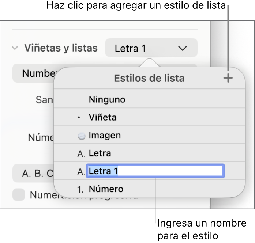Open the Letra 1 list style dropdown
The height and width of the screenshot is (243, 255).
tap(151, 48)
